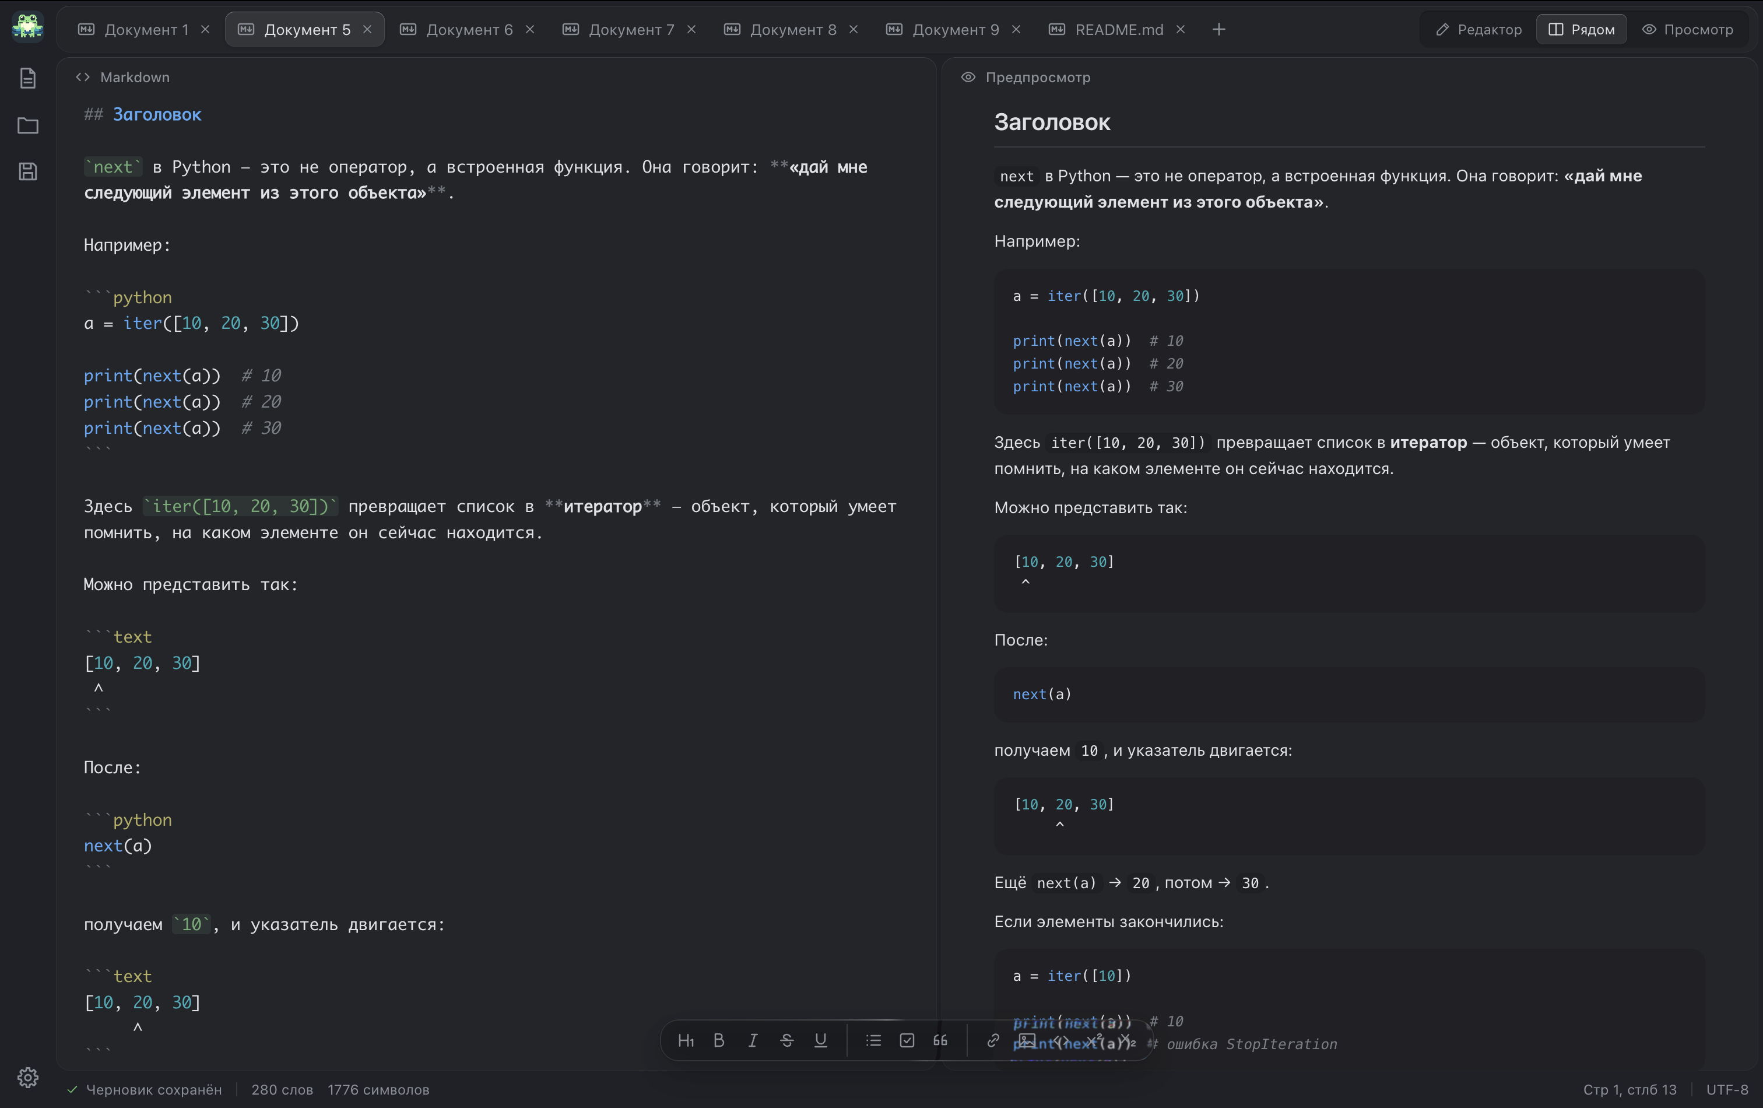Viewport: 1763px width, 1108px height.
Task: Open settings gear at bottom left
Action: click(28, 1077)
